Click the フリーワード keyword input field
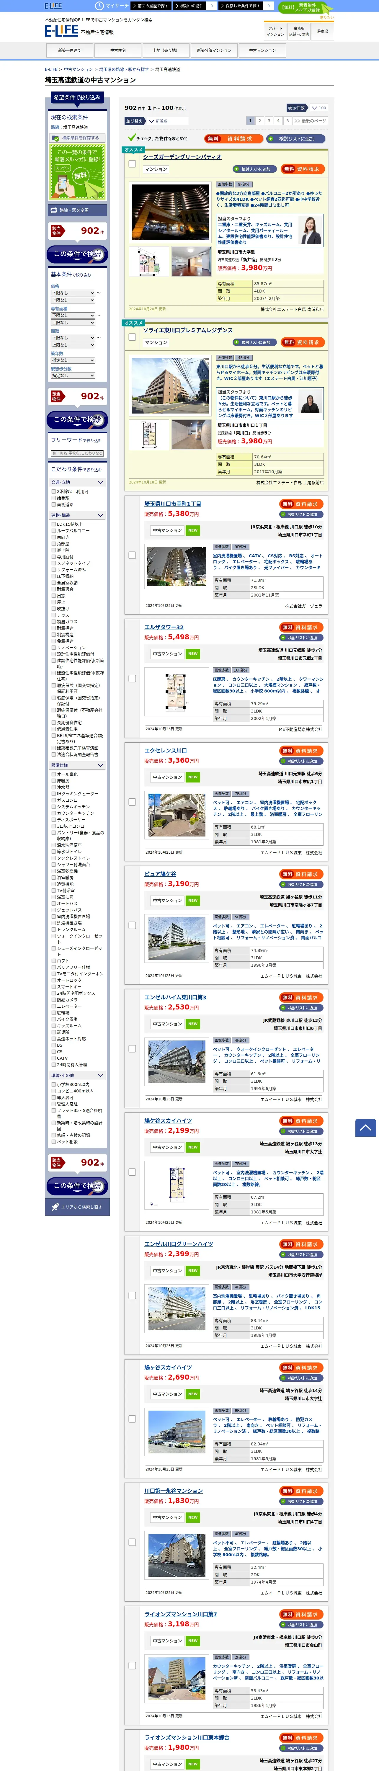This screenshot has width=379, height=1771. (x=77, y=454)
